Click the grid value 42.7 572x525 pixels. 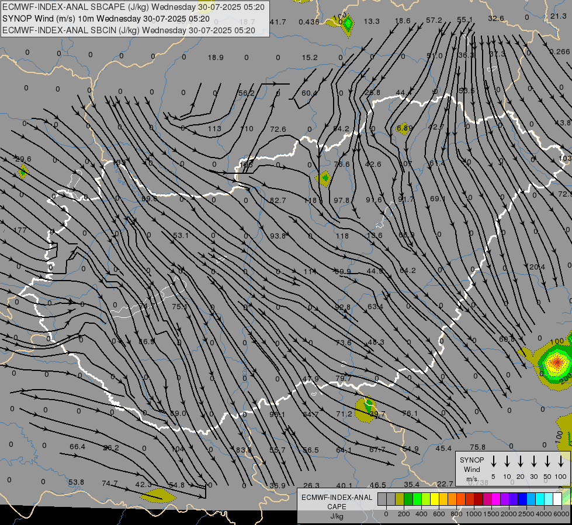click(x=436, y=127)
